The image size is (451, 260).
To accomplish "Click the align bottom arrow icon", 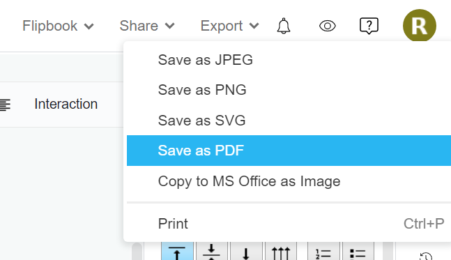I will pyautogui.click(x=246, y=251).
